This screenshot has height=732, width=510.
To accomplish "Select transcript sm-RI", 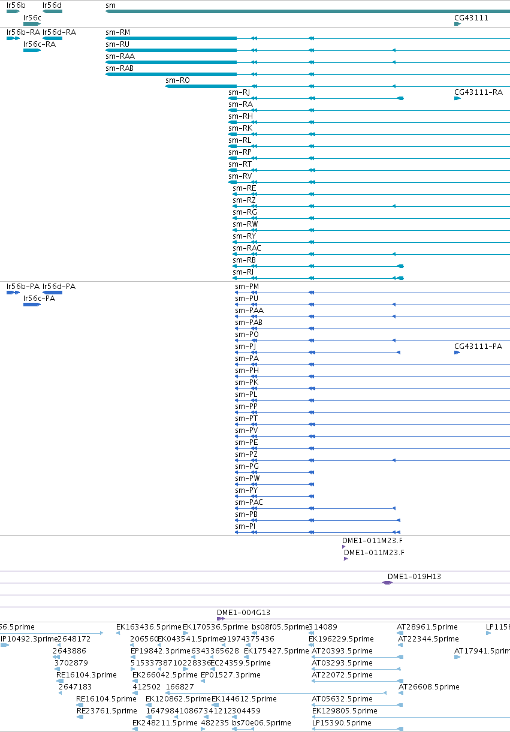I will [243, 272].
